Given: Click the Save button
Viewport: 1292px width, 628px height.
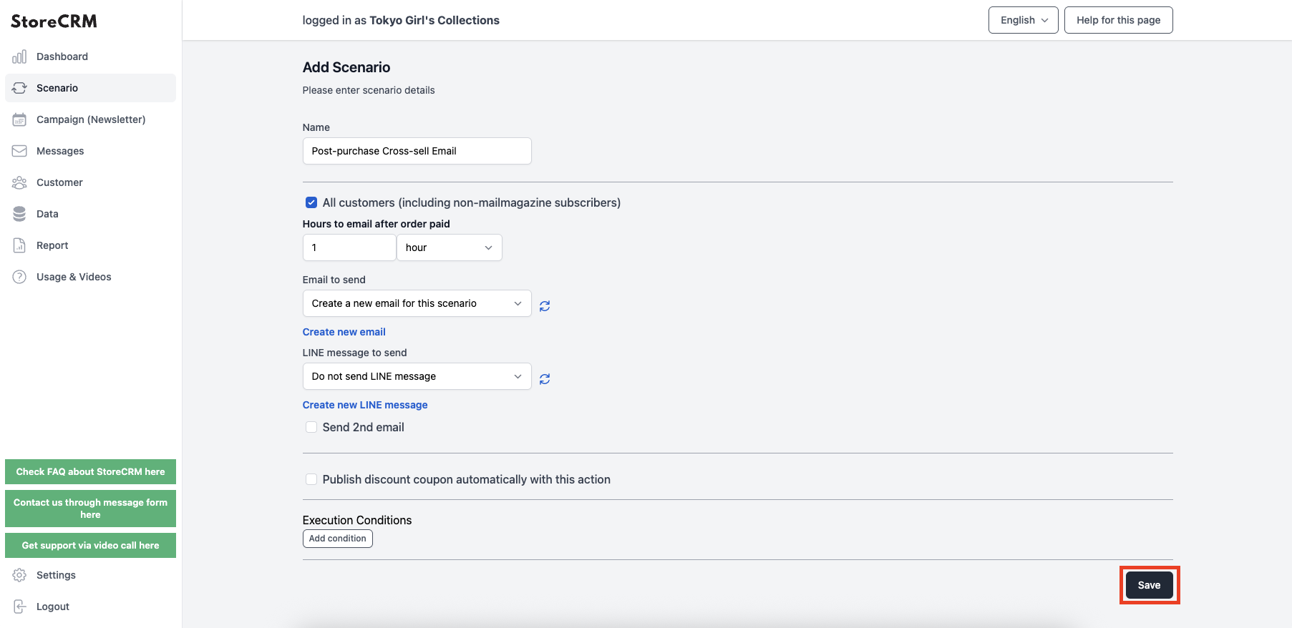Looking at the screenshot, I should pos(1150,585).
